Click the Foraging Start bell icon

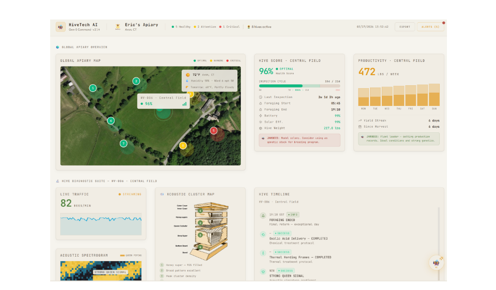(x=261, y=103)
